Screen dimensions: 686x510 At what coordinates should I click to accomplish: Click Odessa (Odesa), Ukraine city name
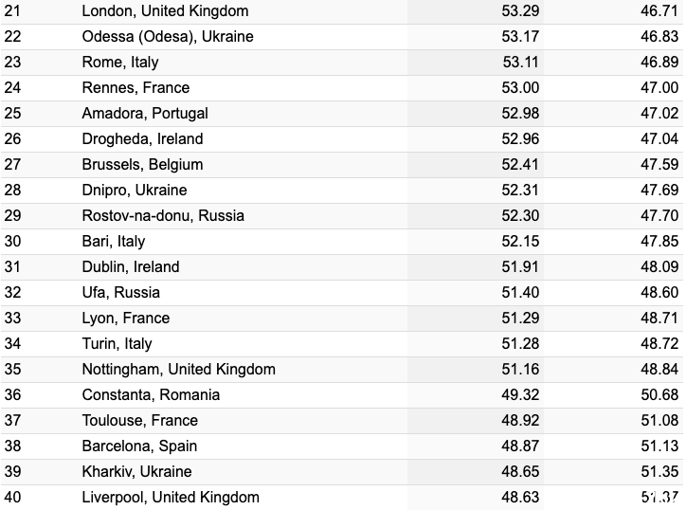[x=168, y=36]
